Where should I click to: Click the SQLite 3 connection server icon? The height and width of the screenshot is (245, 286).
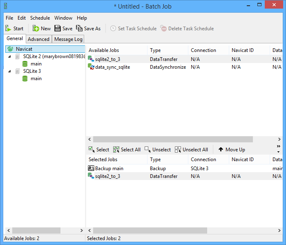(x=17, y=71)
